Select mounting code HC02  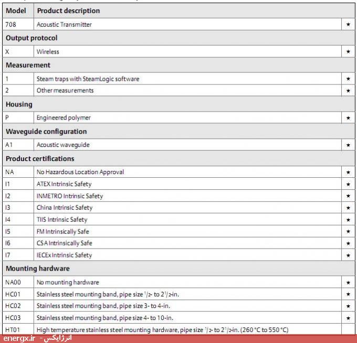[13, 306]
